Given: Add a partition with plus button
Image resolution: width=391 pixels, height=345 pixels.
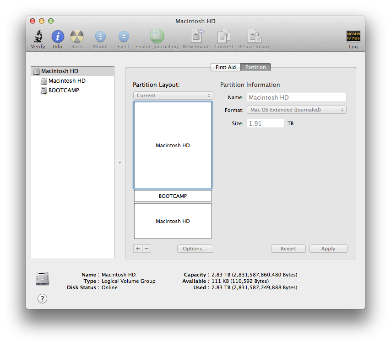Looking at the screenshot, I should tap(138, 249).
